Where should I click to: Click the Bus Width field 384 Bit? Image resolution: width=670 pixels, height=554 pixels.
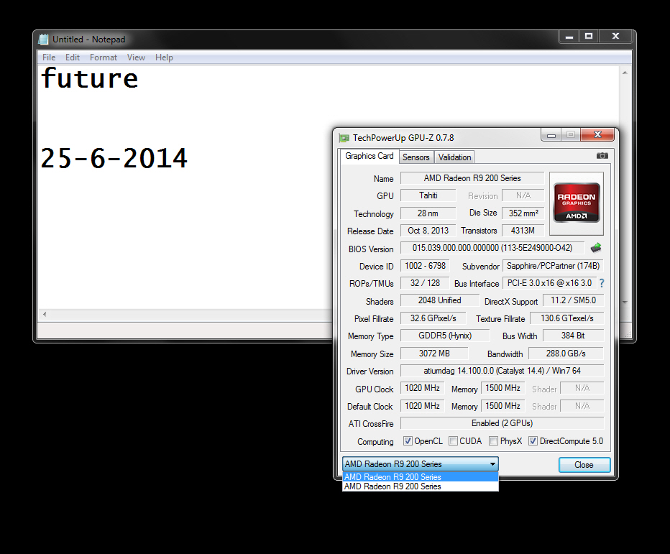point(573,336)
